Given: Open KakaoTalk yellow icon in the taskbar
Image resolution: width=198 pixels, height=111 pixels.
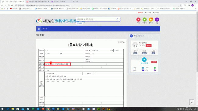Looking at the screenshot, I should [x=109, y=109].
